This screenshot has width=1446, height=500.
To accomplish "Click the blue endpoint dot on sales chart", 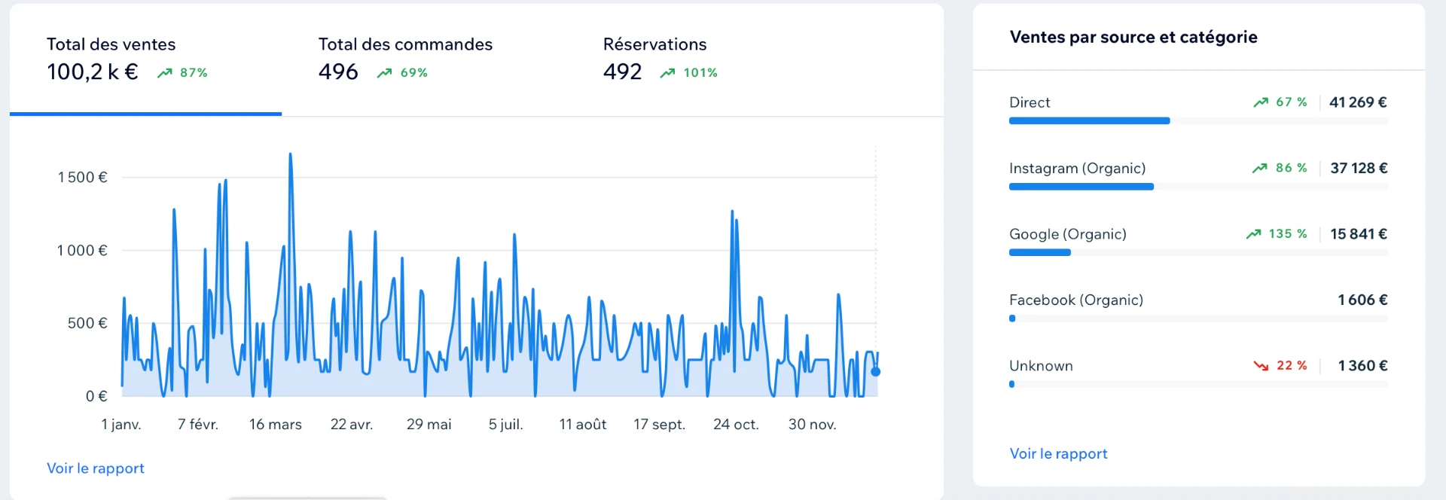I will point(875,371).
